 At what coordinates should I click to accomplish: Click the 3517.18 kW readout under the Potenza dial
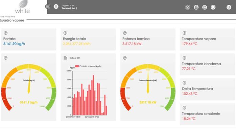[148, 102]
